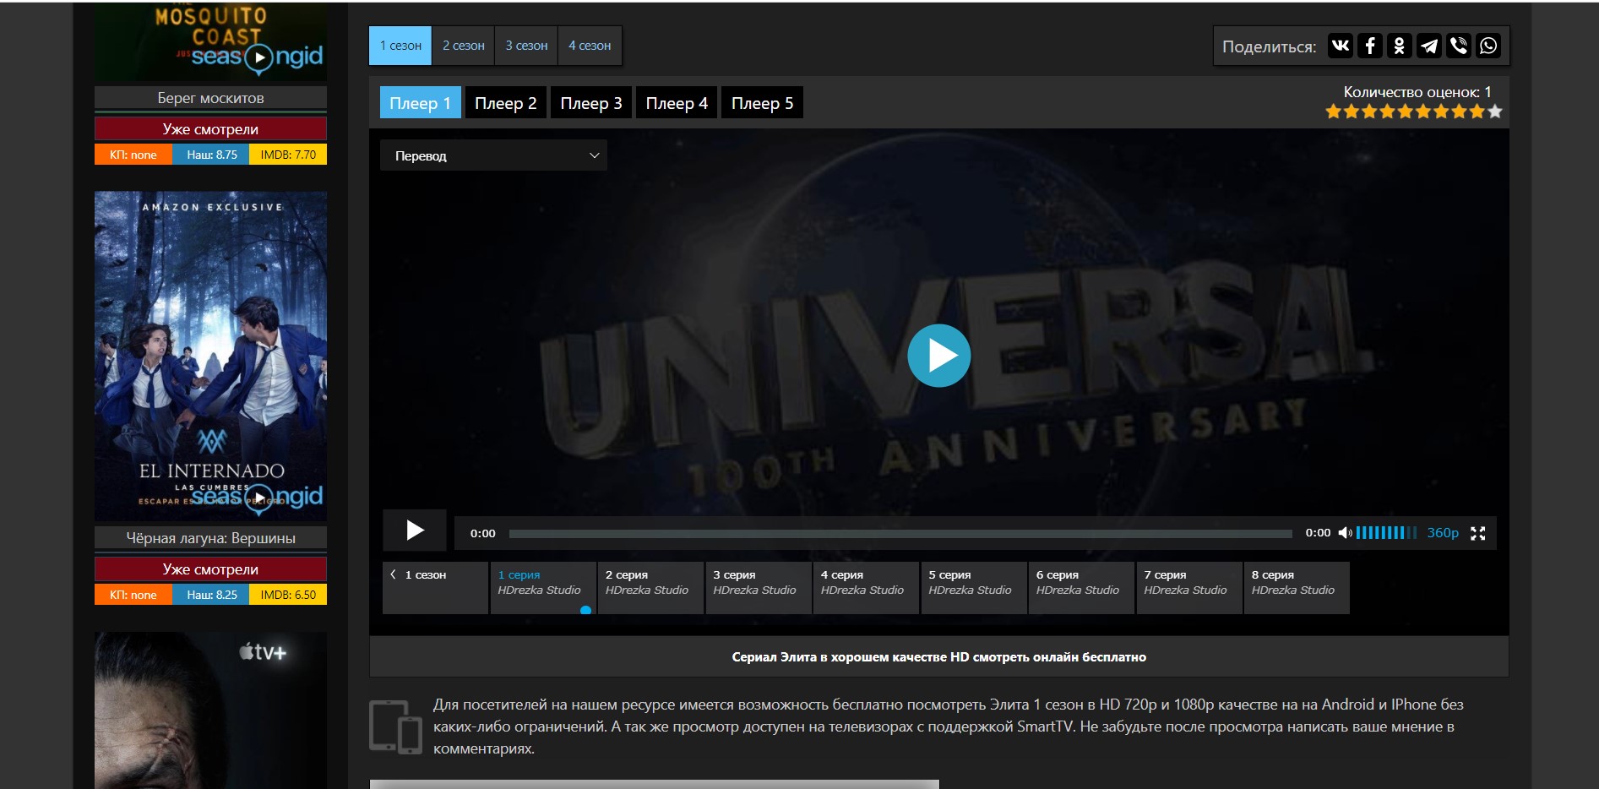Adjust the volume level bar
This screenshot has height=789, width=1599.
click(x=1386, y=533)
